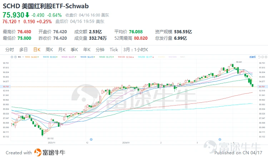Zoom in the chart with plus icon
Viewport: 268px width, 160px height.
[x=266, y=57]
